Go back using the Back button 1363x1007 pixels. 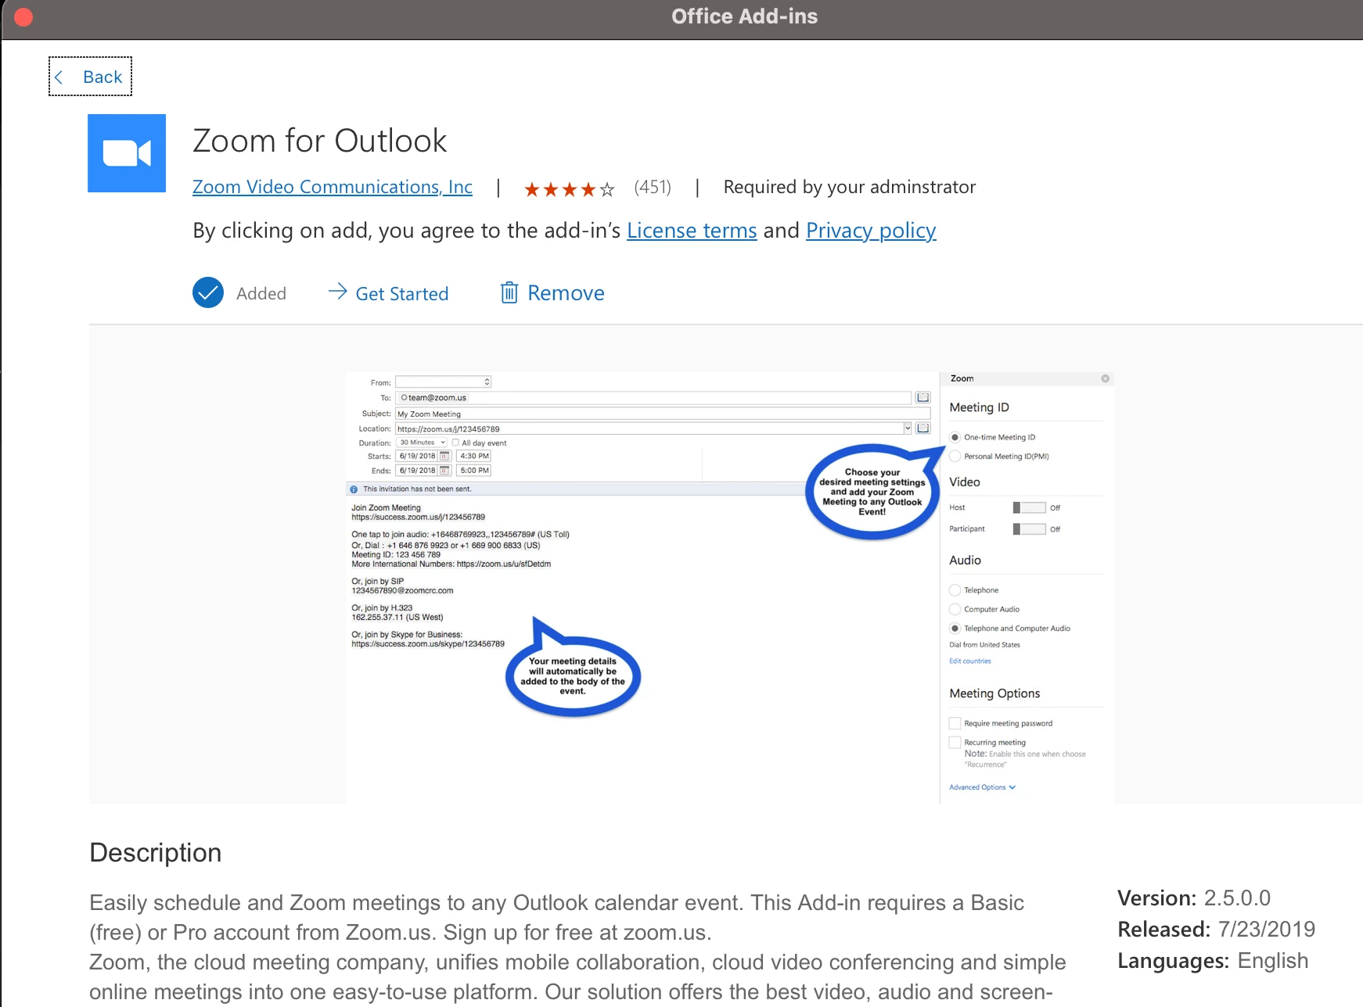click(90, 77)
